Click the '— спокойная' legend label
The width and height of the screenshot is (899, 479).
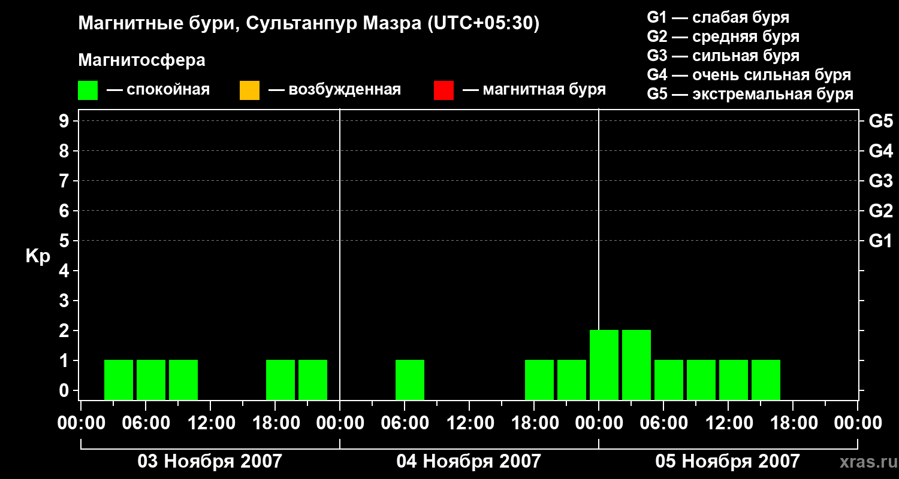coord(158,90)
